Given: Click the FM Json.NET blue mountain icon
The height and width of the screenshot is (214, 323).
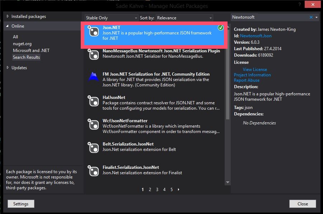Looking at the screenshot, I should point(93,77).
